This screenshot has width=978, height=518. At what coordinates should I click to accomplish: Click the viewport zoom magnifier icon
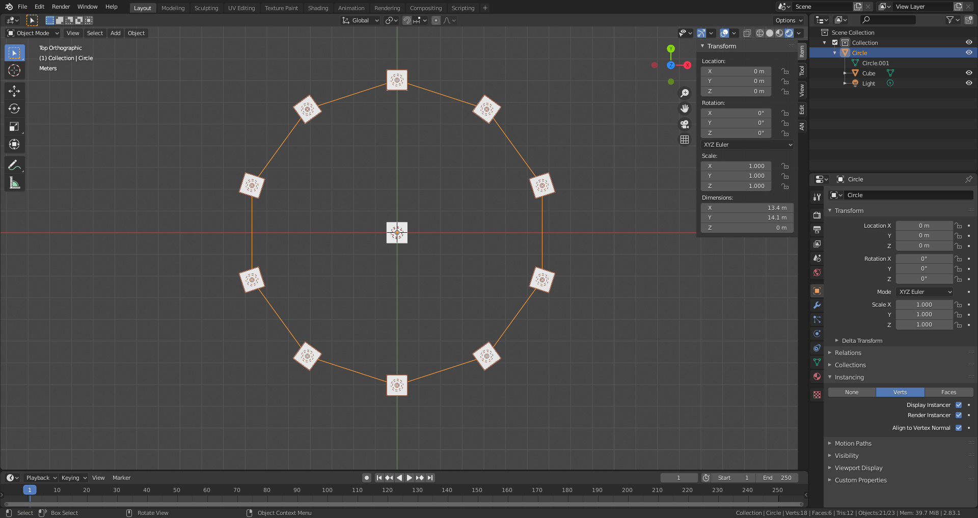[x=685, y=93]
